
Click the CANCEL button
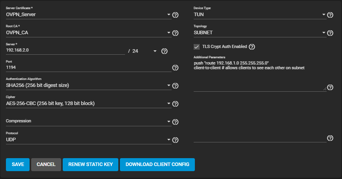click(x=46, y=164)
